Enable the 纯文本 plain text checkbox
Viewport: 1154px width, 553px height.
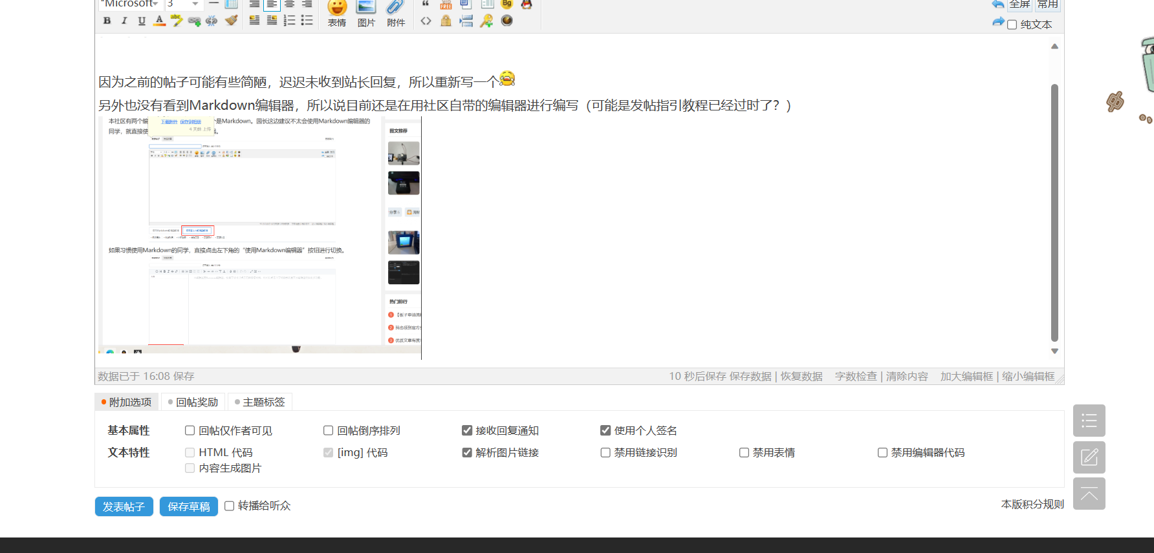1012,25
